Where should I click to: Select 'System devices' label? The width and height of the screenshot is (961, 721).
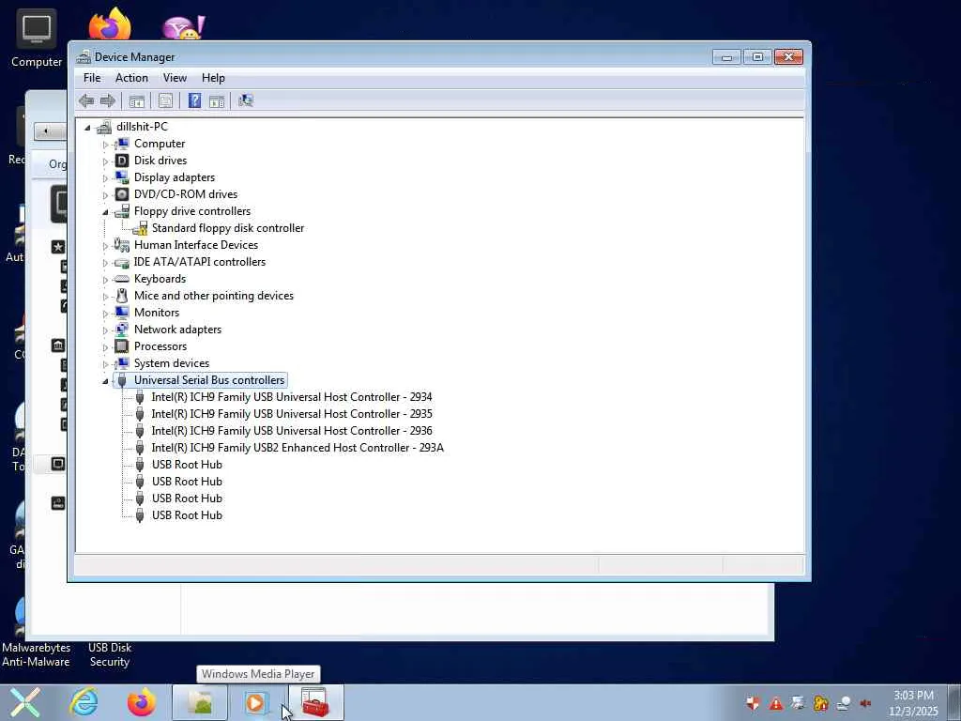click(172, 363)
